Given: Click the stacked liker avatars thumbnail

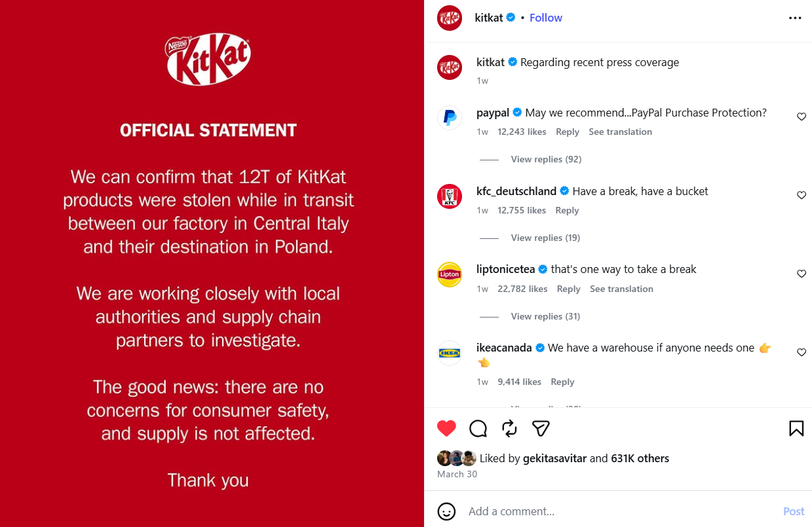Looking at the screenshot, I should (456, 458).
